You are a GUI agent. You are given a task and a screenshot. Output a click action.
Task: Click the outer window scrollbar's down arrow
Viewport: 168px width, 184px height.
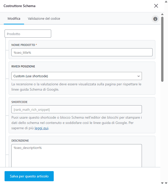[x=166, y=182]
